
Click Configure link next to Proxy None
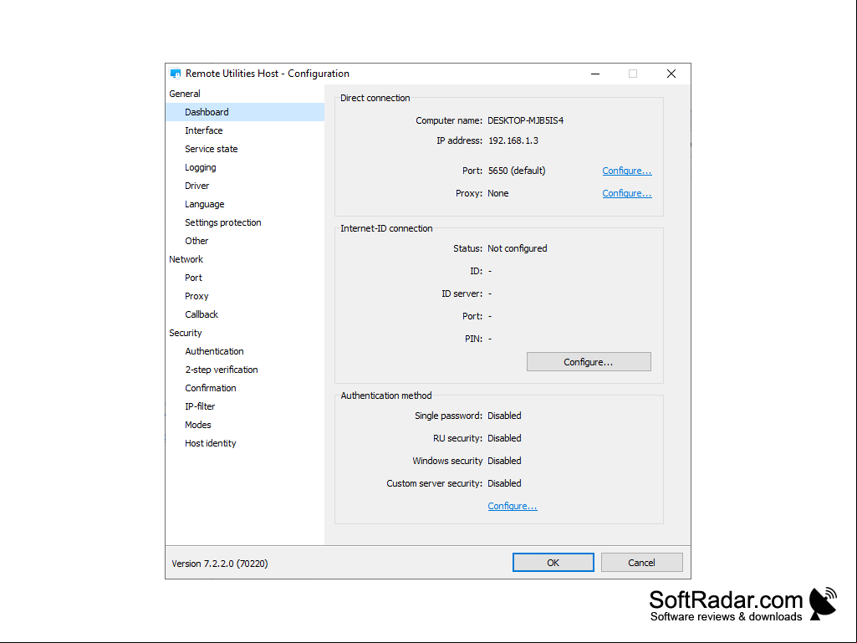click(x=627, y=193)
